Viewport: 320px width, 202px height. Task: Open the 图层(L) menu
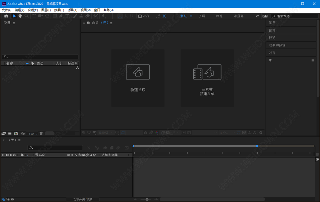click(46, 10)
